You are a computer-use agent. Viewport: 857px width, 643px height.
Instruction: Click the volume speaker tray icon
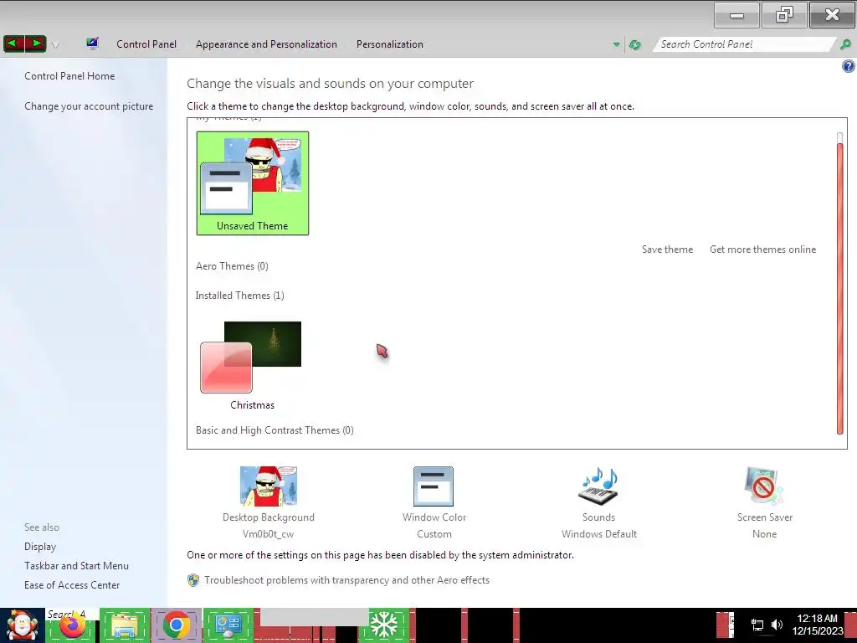pos(777,625)
